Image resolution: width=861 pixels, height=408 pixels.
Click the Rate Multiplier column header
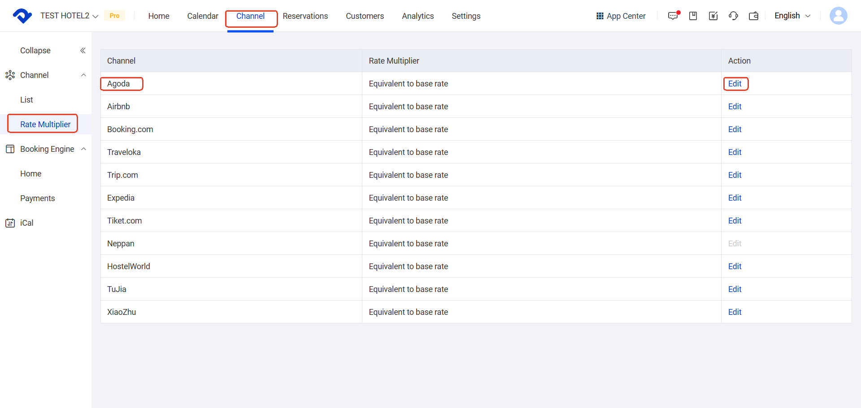[394, 61]
